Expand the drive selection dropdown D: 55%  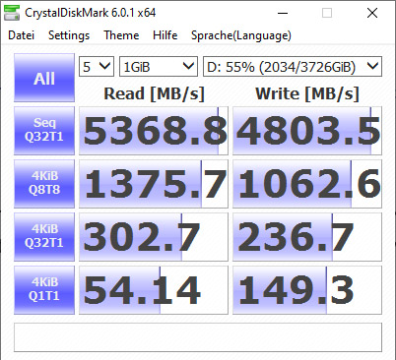[x=293, y=67]
